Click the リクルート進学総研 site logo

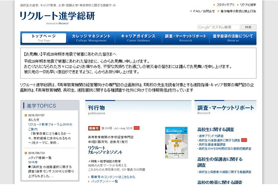(x=57, y=16)
